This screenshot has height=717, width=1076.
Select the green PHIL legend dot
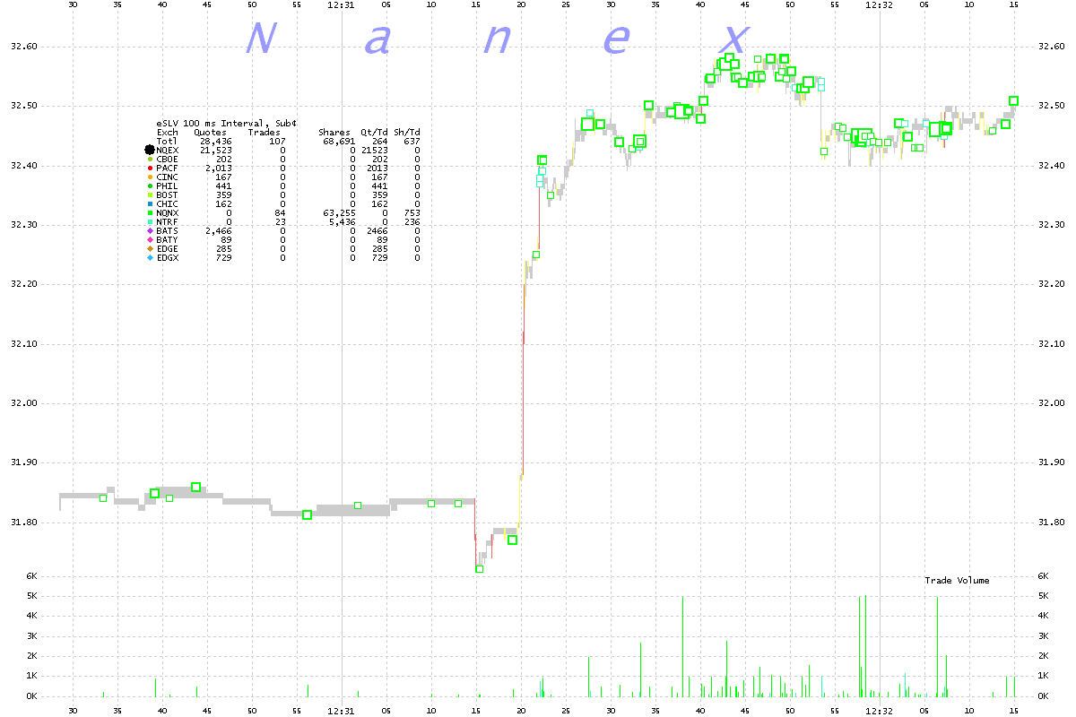(151, 186)
